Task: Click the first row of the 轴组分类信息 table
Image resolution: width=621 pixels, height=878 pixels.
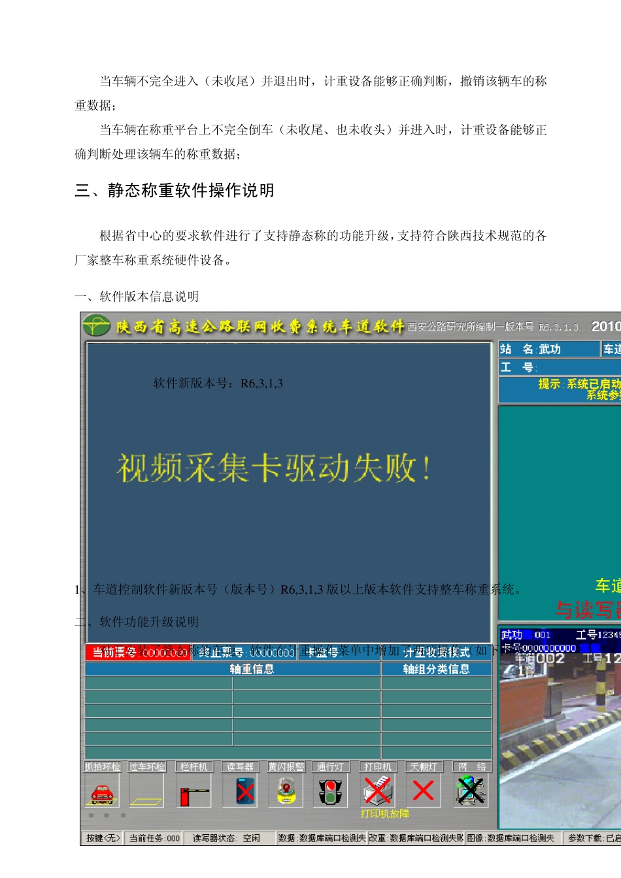Action: (x=437, y=683)
